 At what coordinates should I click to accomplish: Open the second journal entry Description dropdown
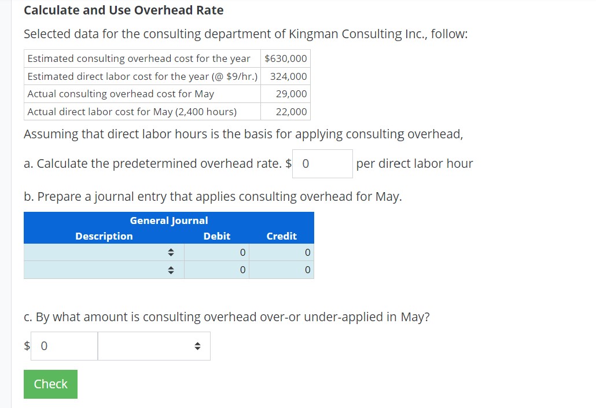[x=104, y=269]
